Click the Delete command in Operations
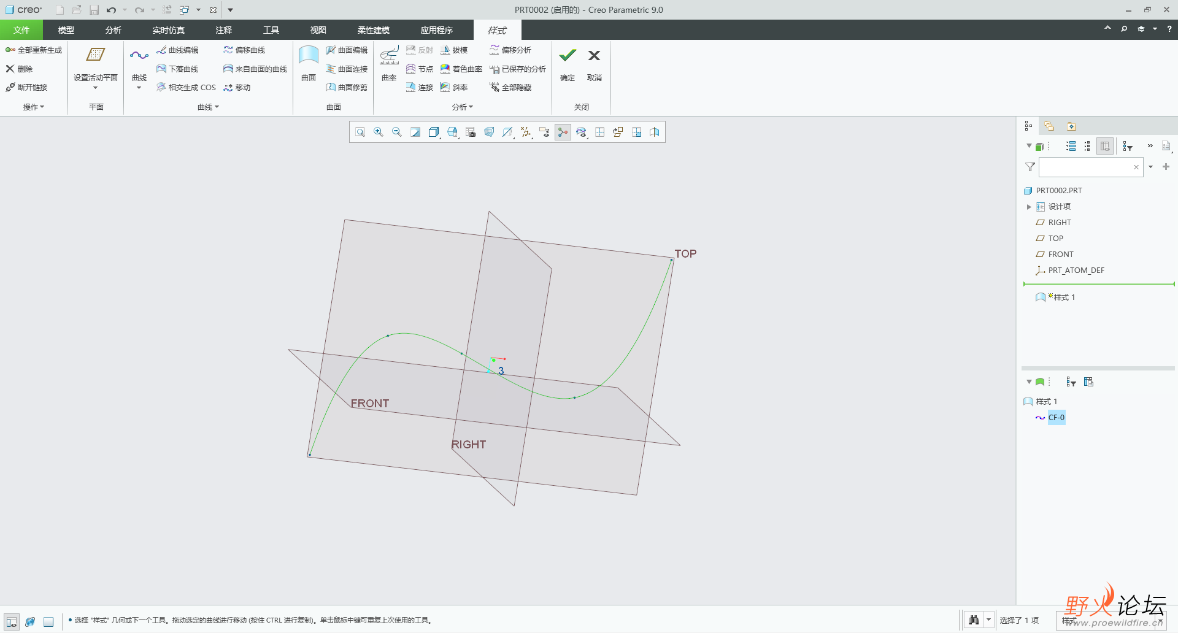Screen dimensions: 1178x633 (19, 69)
